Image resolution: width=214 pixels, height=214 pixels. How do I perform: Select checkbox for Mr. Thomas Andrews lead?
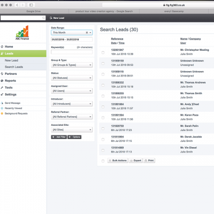tap(103, 85)
